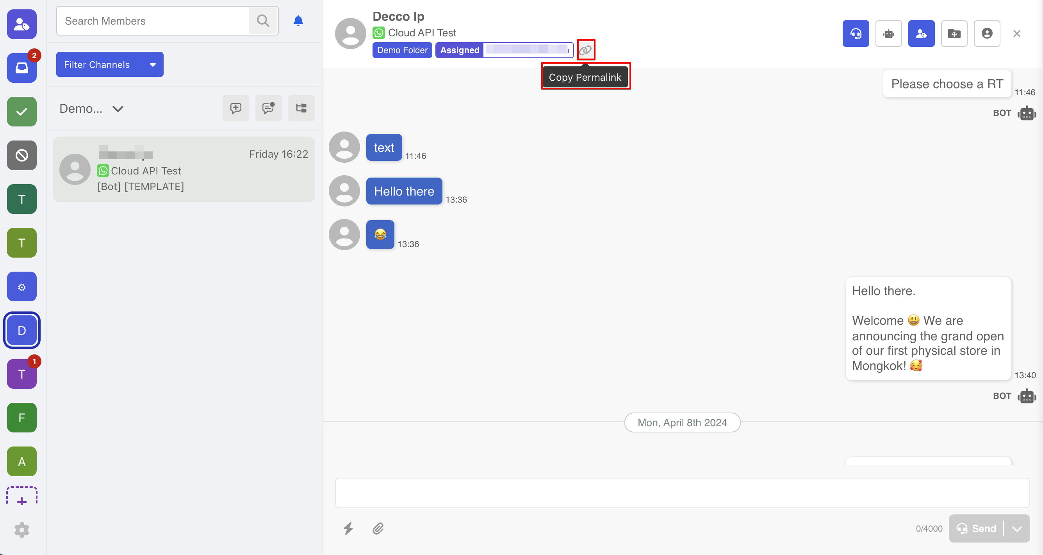Open the inbox sidebar item with badge
Image resolution: width=1043 pixels, height=555 pixels.
coord(22,68)
